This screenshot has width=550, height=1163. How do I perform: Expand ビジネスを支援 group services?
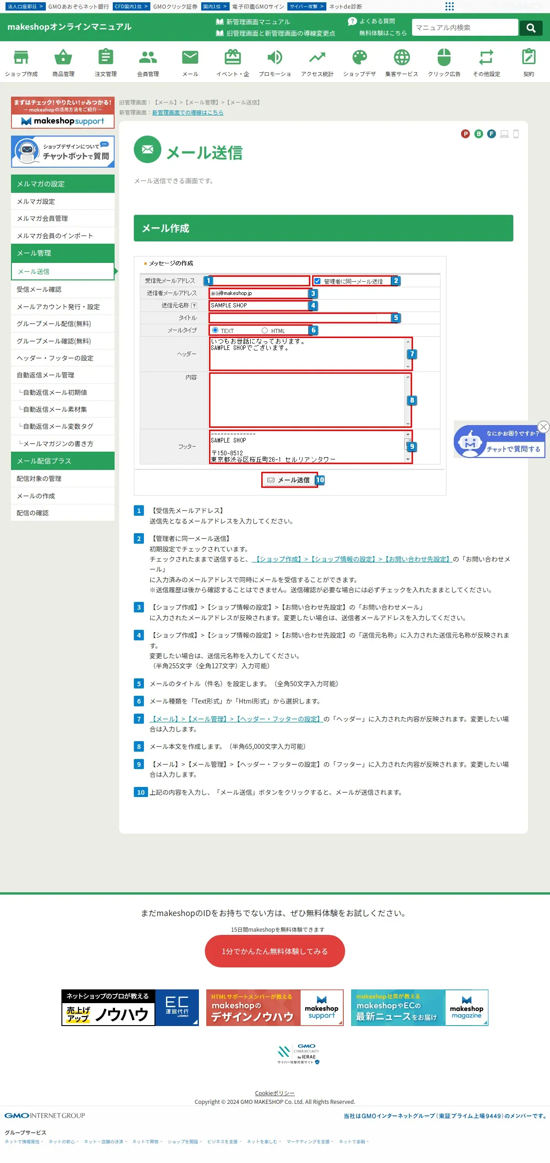point(225,1141)
